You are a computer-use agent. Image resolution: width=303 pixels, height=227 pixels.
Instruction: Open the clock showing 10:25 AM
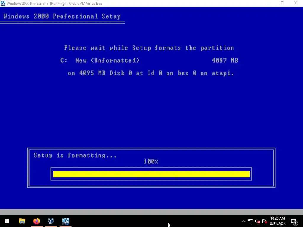[x=278, y=221]
